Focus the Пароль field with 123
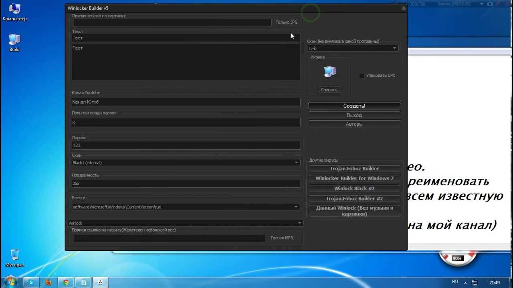513x288 pixels. [x=186, y=145]
